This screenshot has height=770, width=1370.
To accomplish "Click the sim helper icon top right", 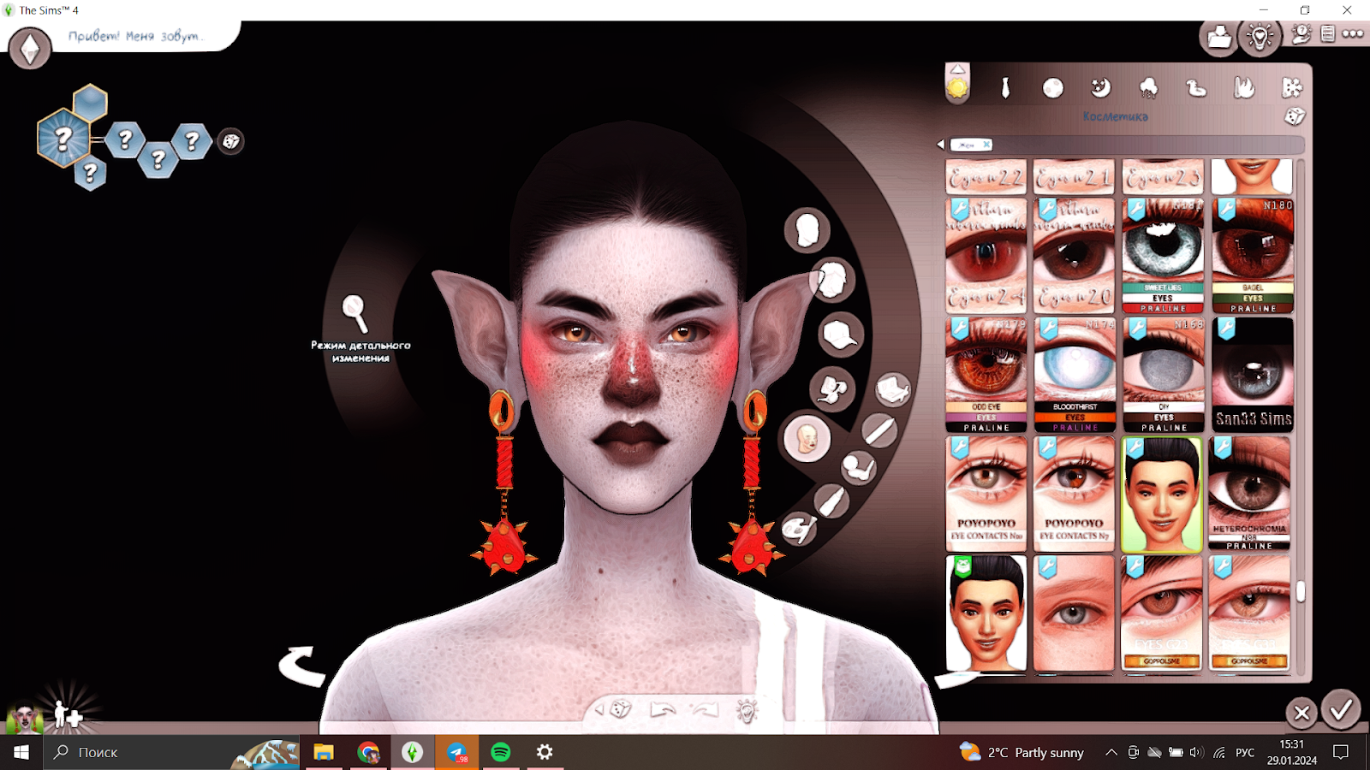I will pyautogui.click(x=1301, y=34).
